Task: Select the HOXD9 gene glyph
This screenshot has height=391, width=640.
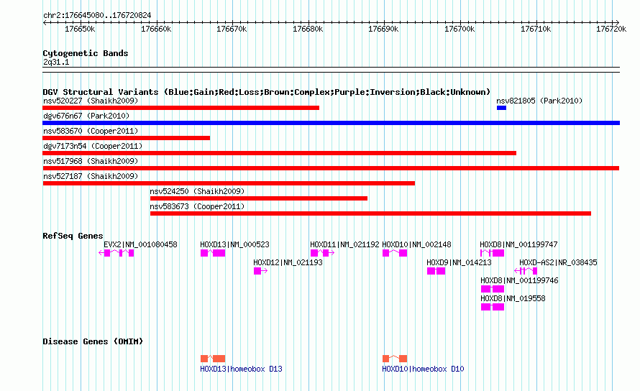Action: pyautogui.click(x=436, y=271)
